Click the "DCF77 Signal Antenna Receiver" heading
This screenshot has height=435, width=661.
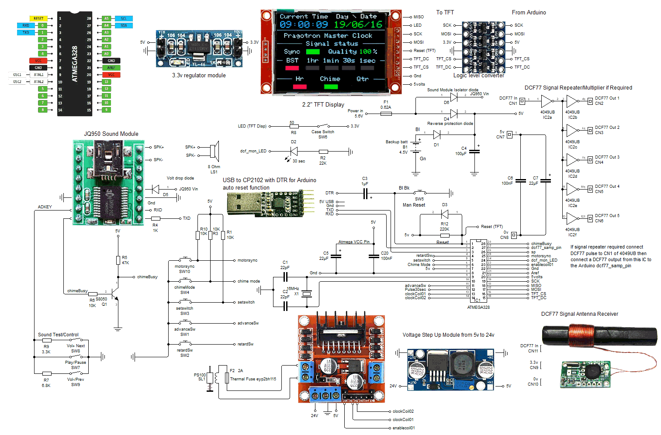click(x=579, y=314)
